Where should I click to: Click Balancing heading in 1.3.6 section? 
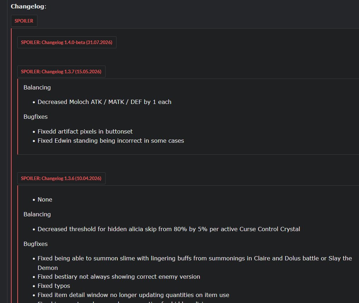pos(37,214)
